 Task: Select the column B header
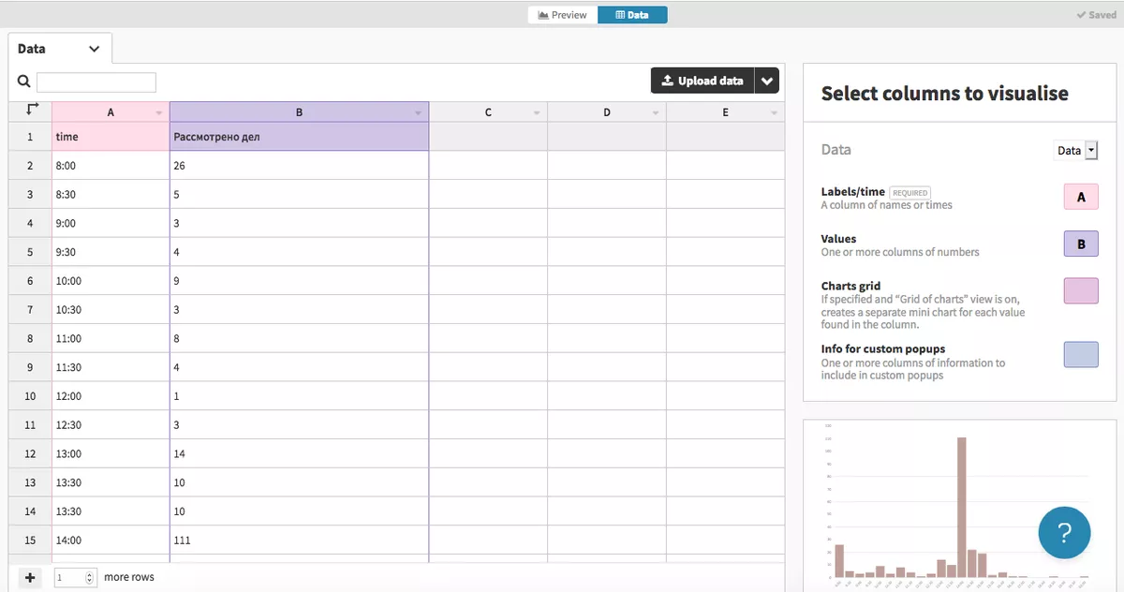(299, 112)
